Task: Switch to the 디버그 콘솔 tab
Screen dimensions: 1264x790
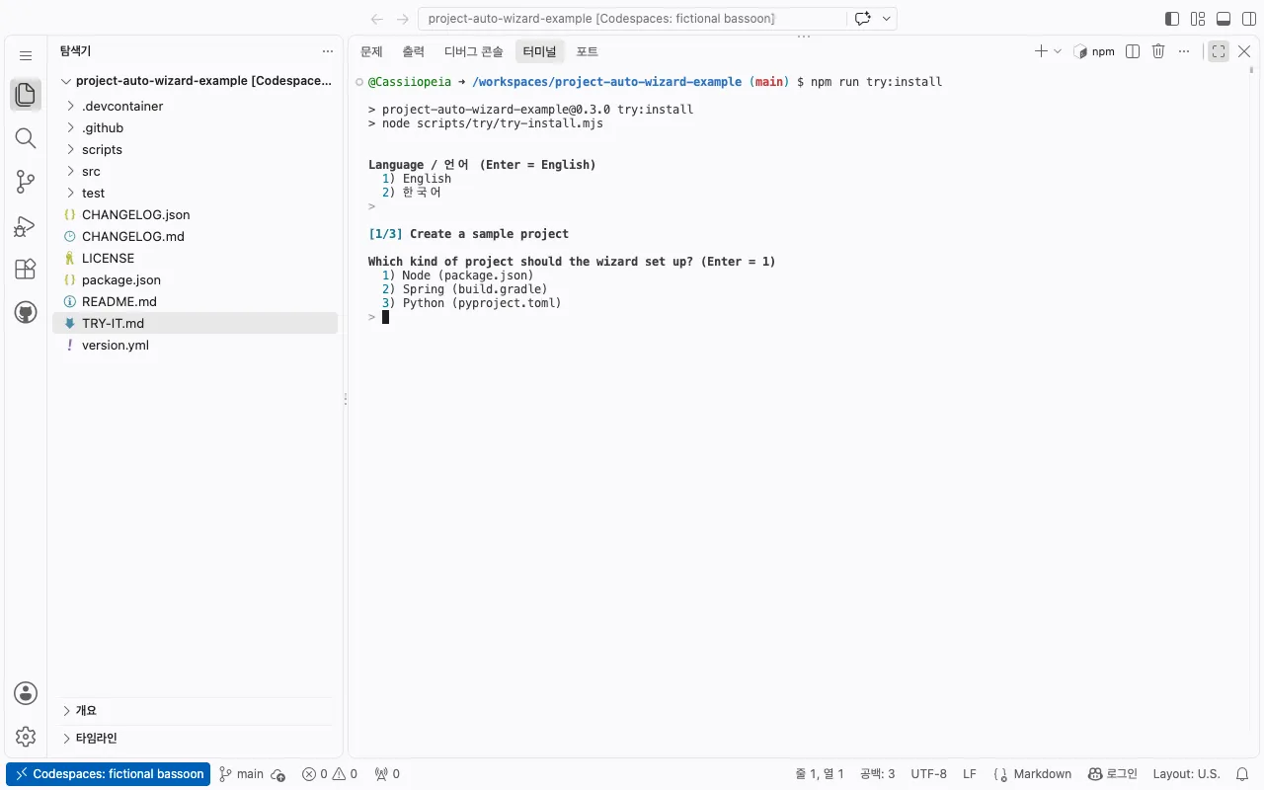Action: 473,51
